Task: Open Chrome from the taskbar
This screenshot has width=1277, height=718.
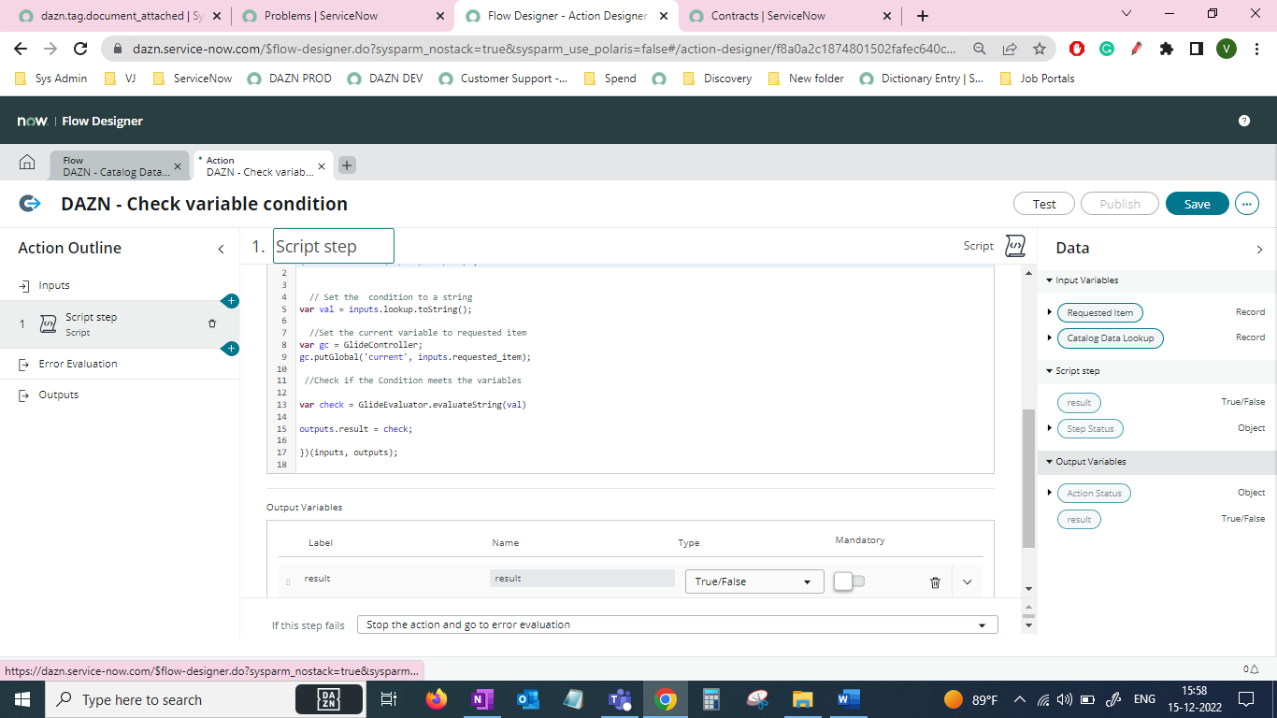Action: 666,699
